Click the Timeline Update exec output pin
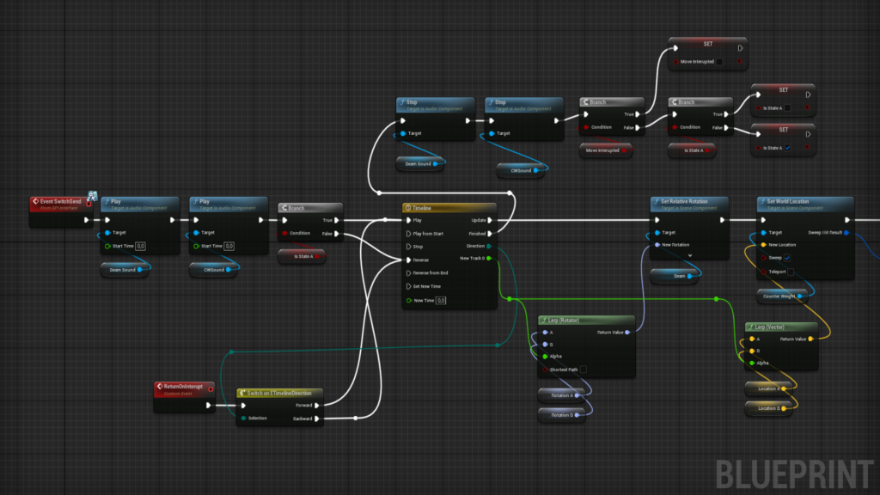 click(490, 220)
